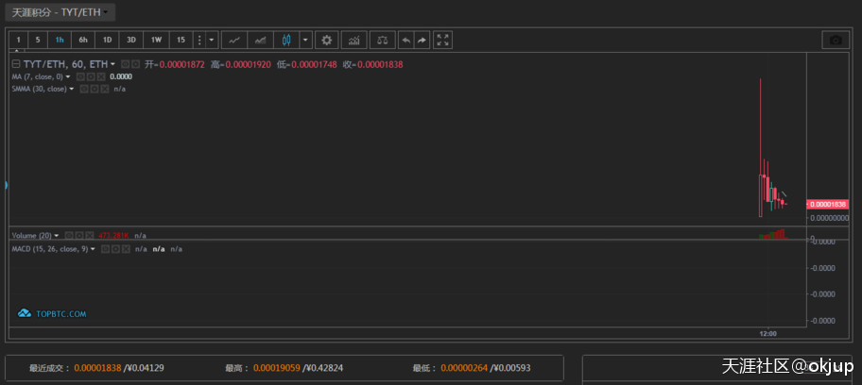Switch to the 1D timeframe
The image size is (862, 385).
pyautogui.click(x=107, y=40)
